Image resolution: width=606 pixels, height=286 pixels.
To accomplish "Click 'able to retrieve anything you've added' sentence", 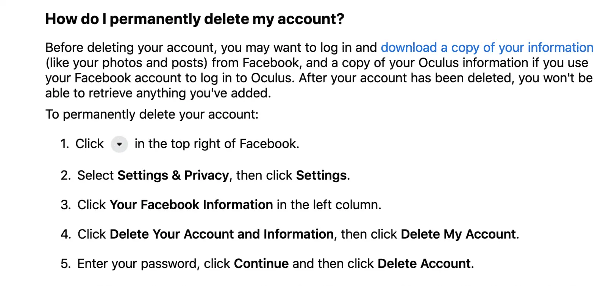I will [x=158, y=93].
